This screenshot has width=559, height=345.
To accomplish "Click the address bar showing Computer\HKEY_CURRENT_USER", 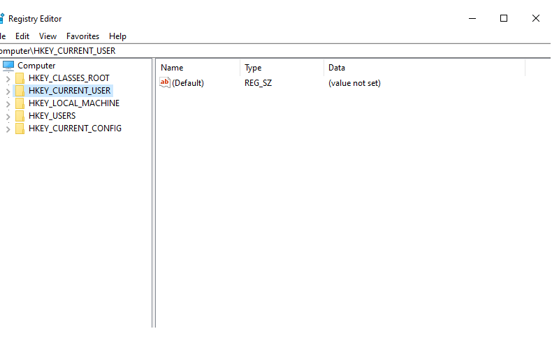I will click(x=275, y=51).
